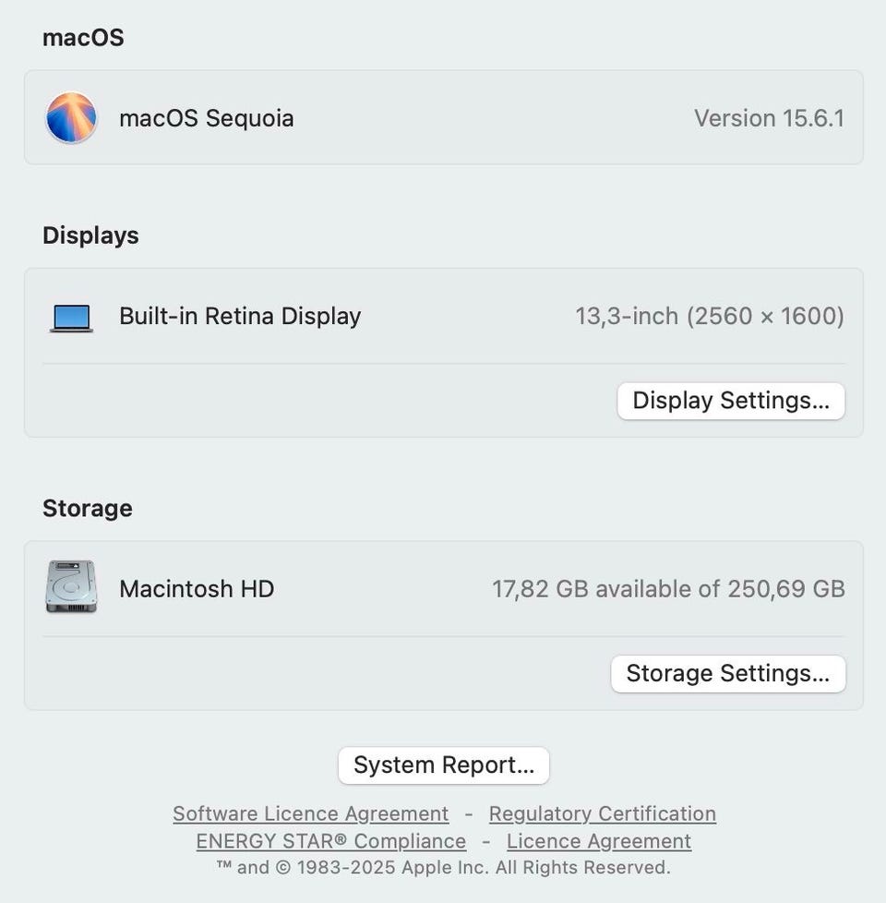The image size is (886, 903).
Task: Open the Software Licence Agreement link
Action: (310, 813)
